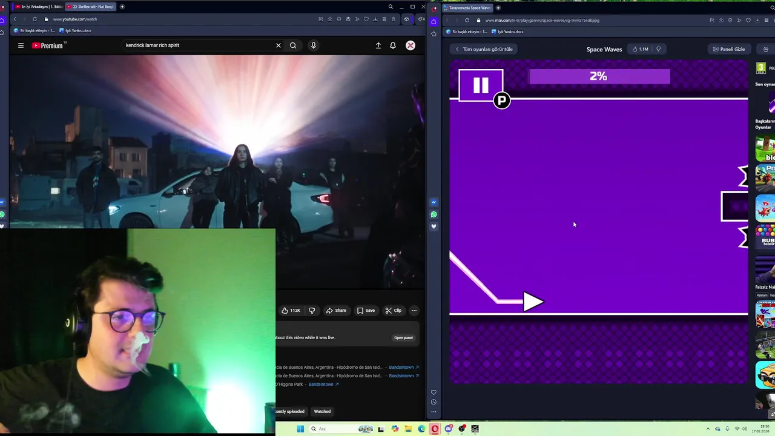Image resolution: width=775 pixels, height=436 pixels.
Task: Reload the YouTube page
Action: tap(35, 19)
